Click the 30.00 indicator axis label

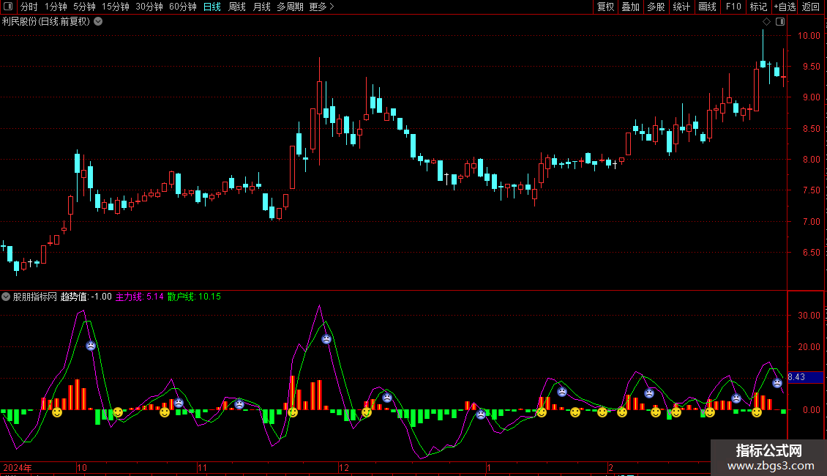[809, 315]
